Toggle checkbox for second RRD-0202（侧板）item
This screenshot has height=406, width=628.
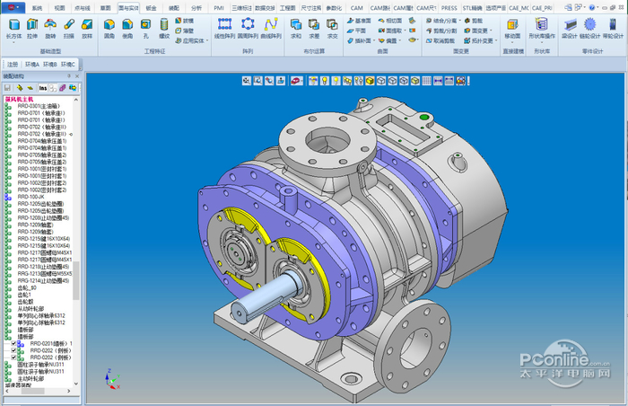pos(13,357)
